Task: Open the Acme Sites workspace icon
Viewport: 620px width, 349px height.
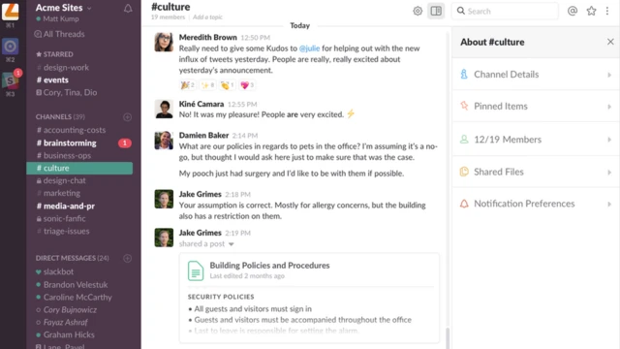Action: pyautogui.click(x=11, y=11)
